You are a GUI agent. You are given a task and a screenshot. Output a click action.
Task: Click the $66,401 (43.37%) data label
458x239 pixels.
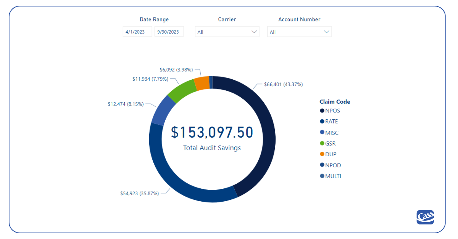coord(283,84)
